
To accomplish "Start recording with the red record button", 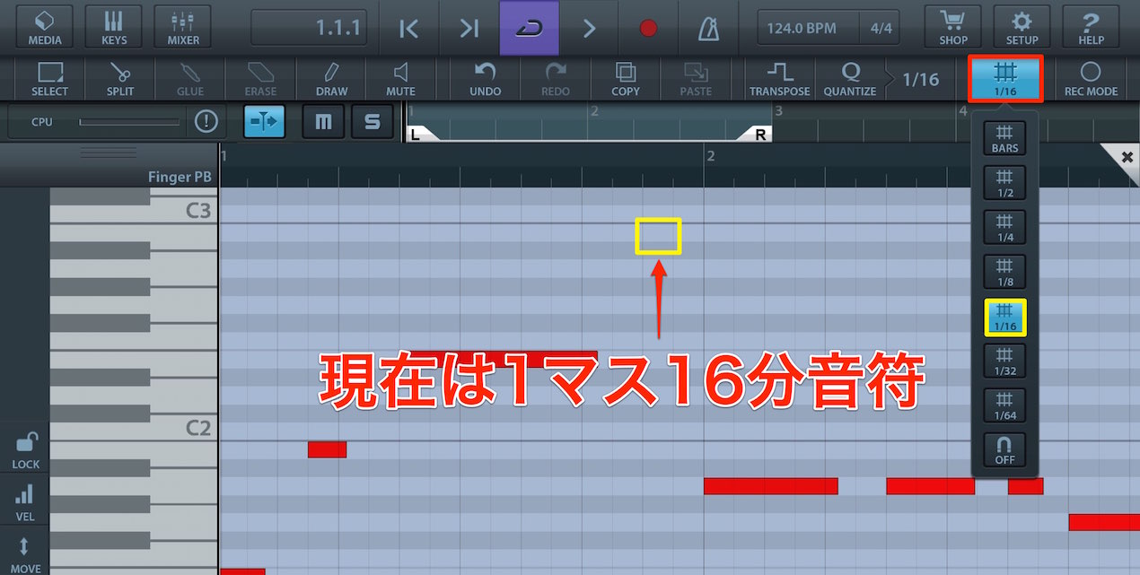I will [648, 28].
